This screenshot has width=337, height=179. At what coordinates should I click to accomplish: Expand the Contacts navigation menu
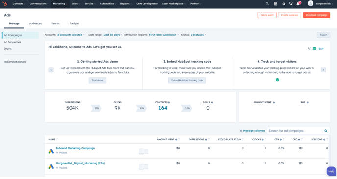[19, 4]
